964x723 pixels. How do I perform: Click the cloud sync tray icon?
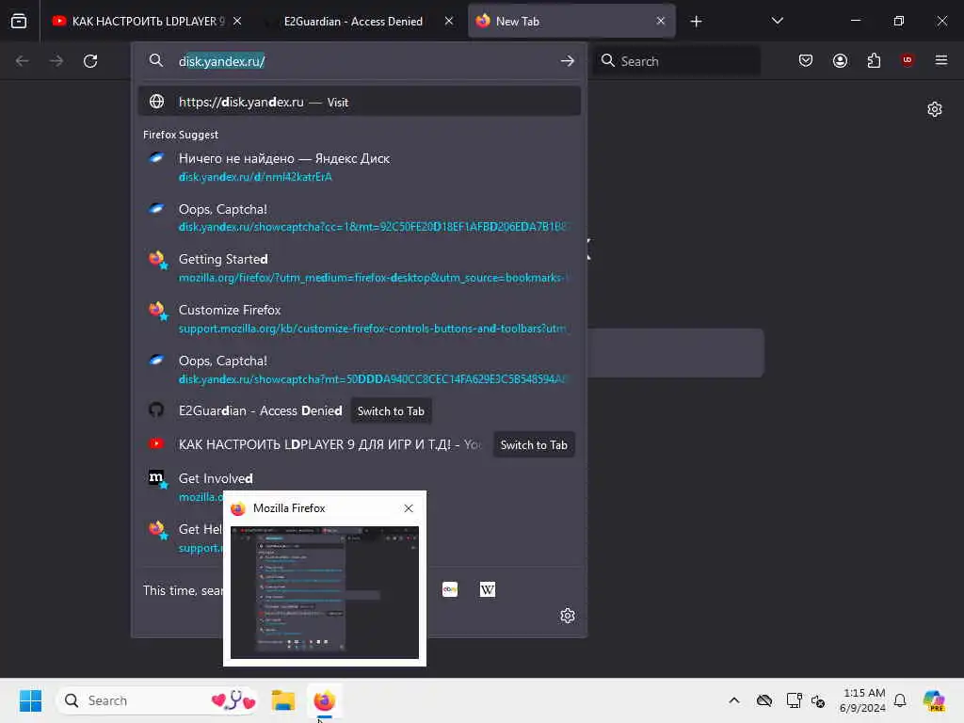[764, 700]
